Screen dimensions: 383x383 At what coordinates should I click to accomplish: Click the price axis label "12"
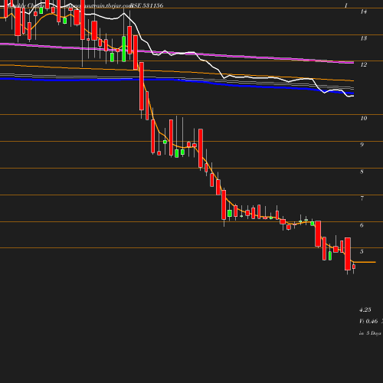[364, 64]
